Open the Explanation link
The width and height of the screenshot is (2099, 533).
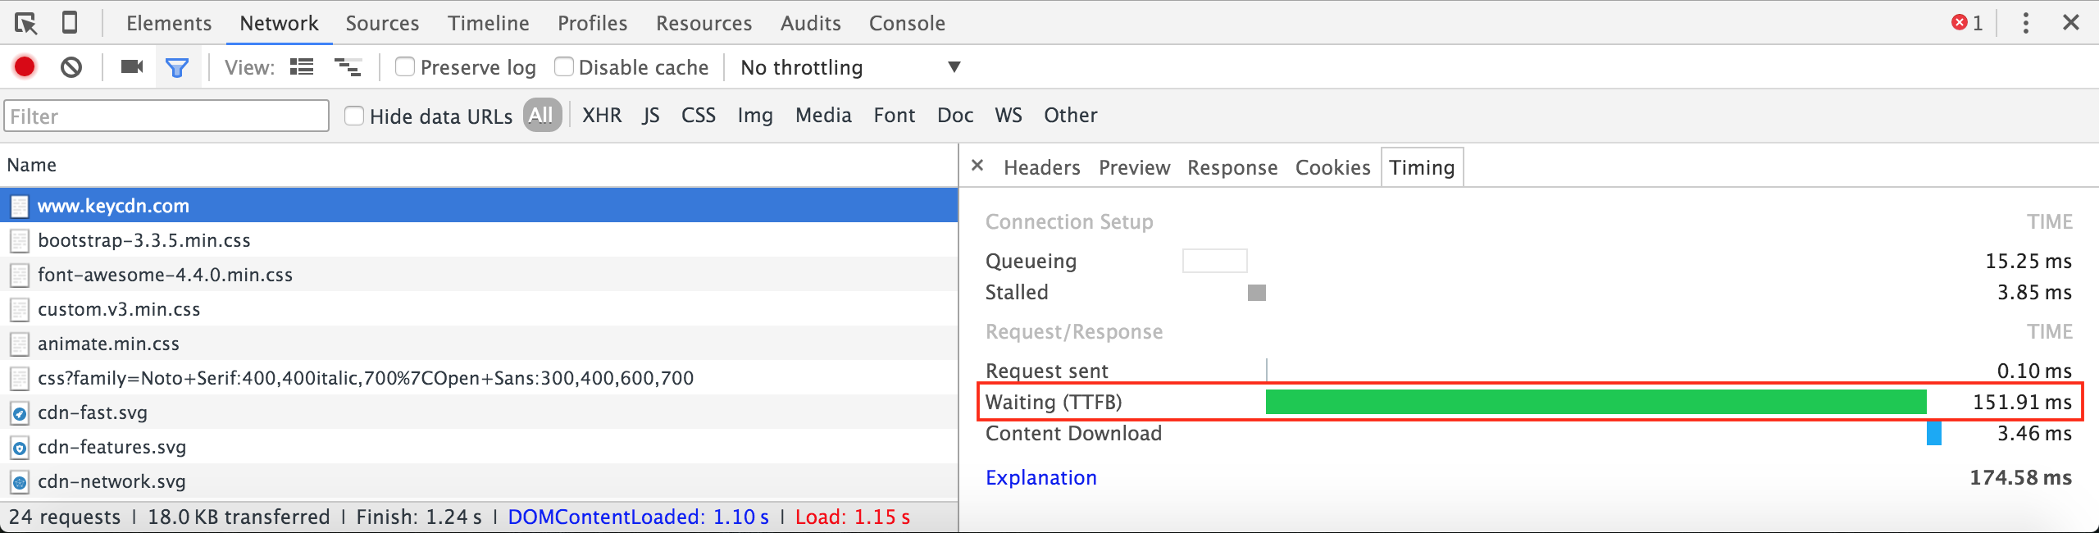pyautogui.click(x=1040, y=477)
